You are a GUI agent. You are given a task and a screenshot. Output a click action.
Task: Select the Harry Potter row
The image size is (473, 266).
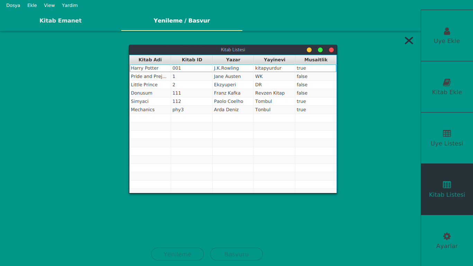point(150,68)
